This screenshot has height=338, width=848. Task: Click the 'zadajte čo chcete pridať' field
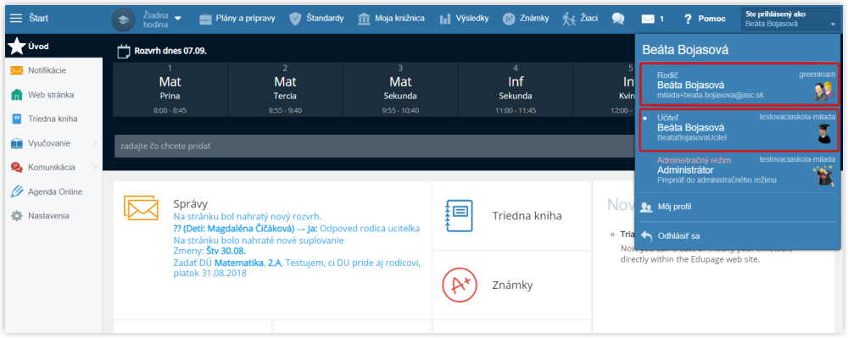tap(374, 147)
